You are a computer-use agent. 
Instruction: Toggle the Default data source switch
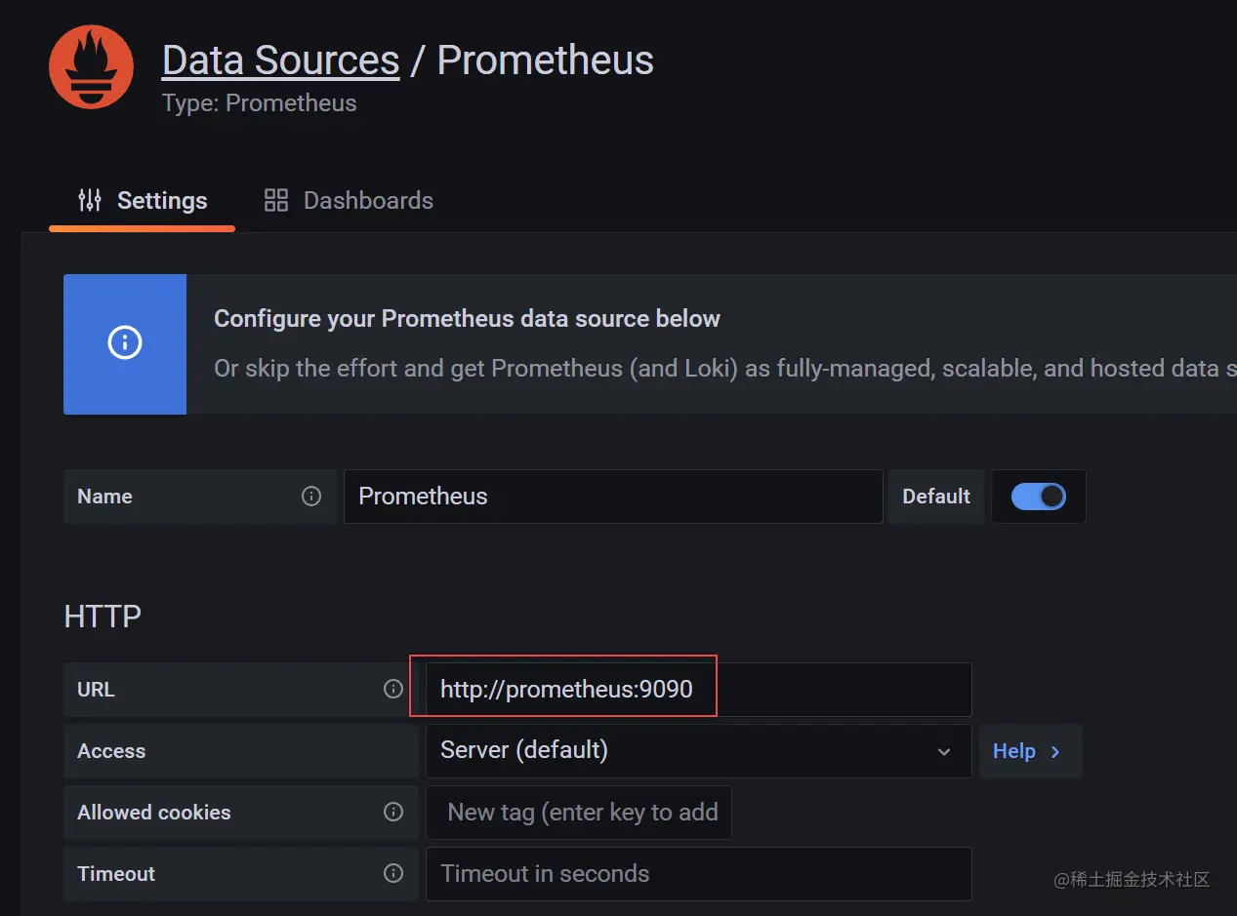coord(1038,496)
